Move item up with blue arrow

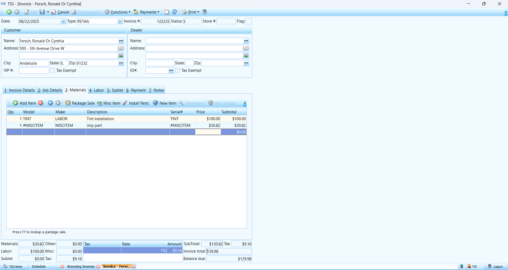50,103
